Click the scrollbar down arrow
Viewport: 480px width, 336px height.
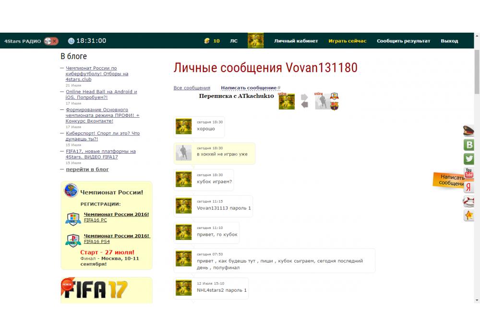tap(477, 300)
